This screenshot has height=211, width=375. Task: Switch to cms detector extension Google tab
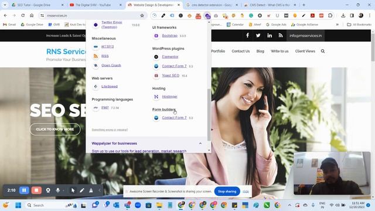212,5
